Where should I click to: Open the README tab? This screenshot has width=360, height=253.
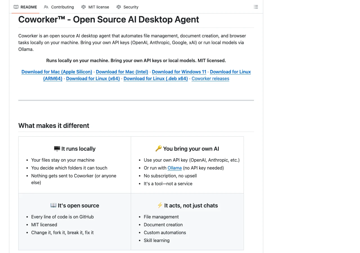point(25,7)
